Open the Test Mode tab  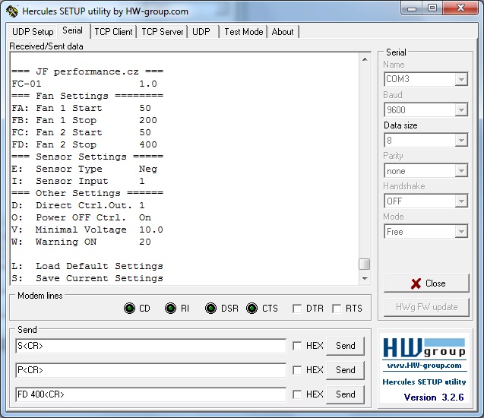[x=243, y=32]
